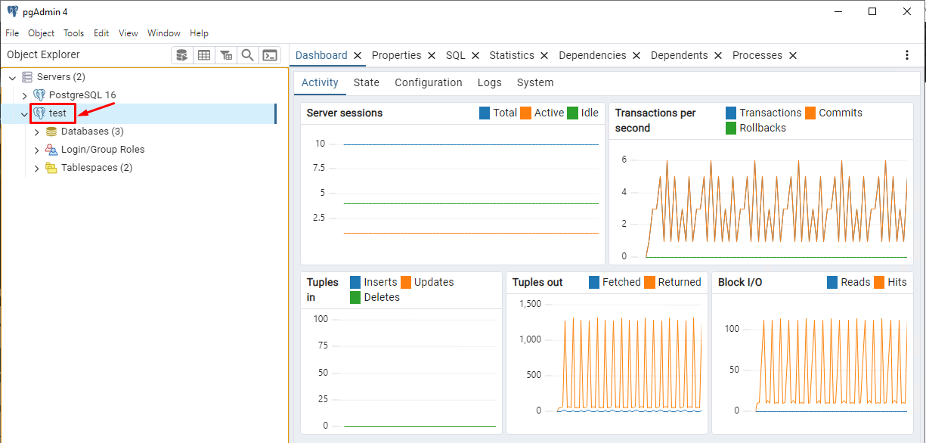The width and height of the screenshot is (926, 443).
Task: Click the Server sessions chart title
Action: pyautogui.click(x=345, y=113)
